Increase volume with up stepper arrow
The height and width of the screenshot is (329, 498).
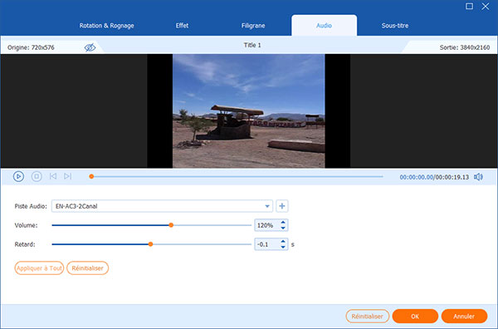pos(283,222)
